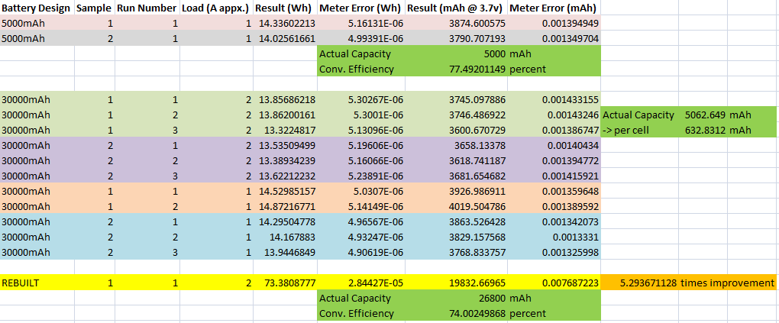This screenshot has width=779, height=323.
Task: Click the cell with value 3600.670729
Action: (x=457, y=131)
